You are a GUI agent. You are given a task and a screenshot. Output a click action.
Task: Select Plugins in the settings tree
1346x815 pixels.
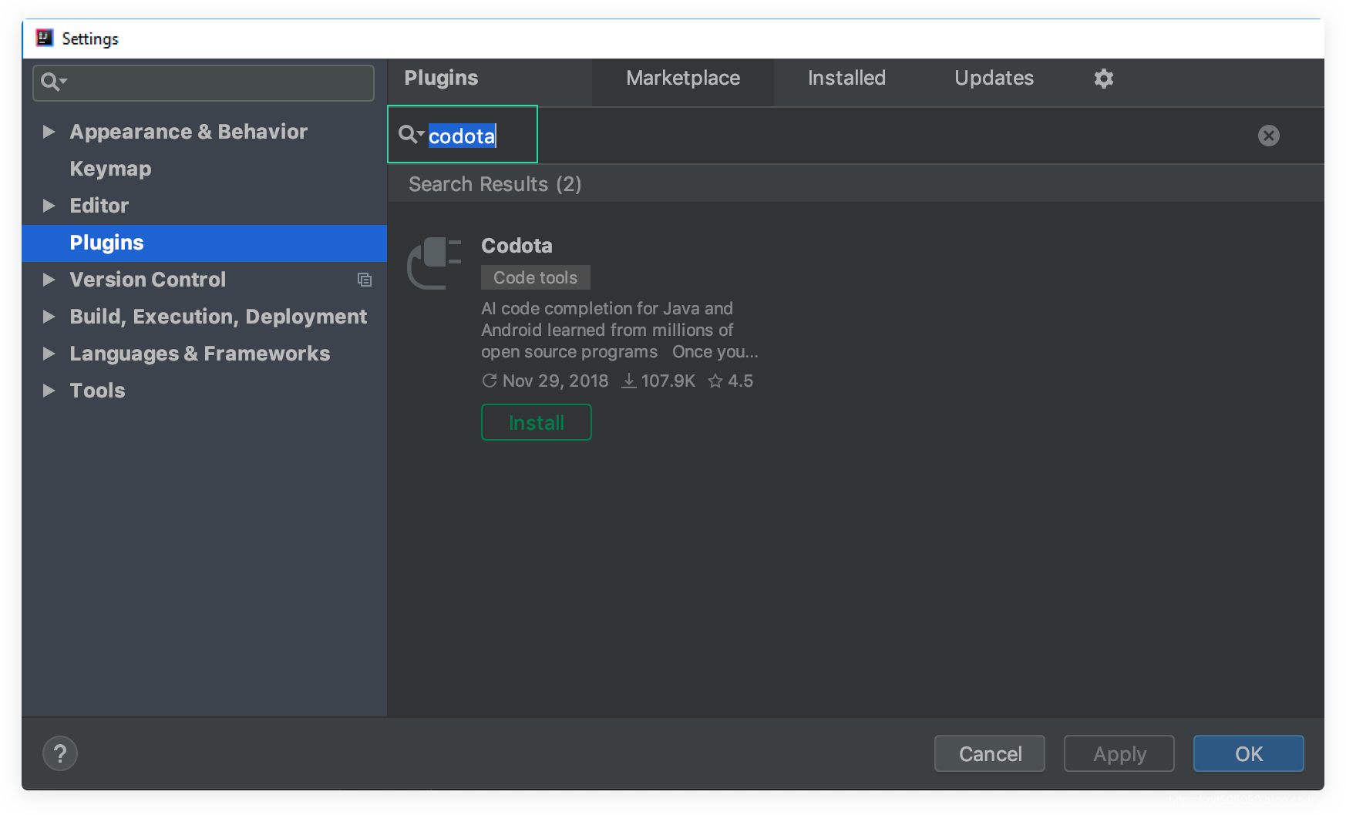204,243
